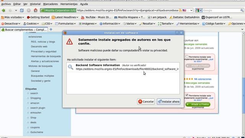Click the Google search engine icon
The width and height of the screenshot is (245, 138).
point(198,10)
